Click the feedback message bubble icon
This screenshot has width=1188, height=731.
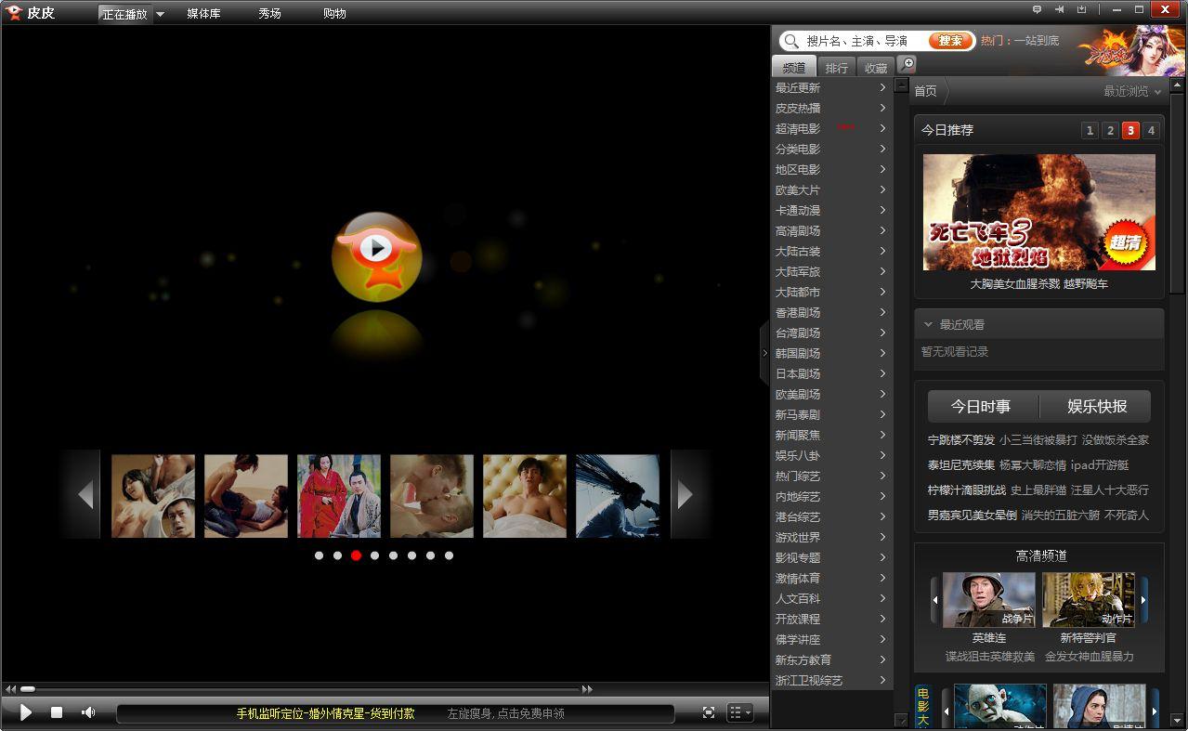(1038, 9)
